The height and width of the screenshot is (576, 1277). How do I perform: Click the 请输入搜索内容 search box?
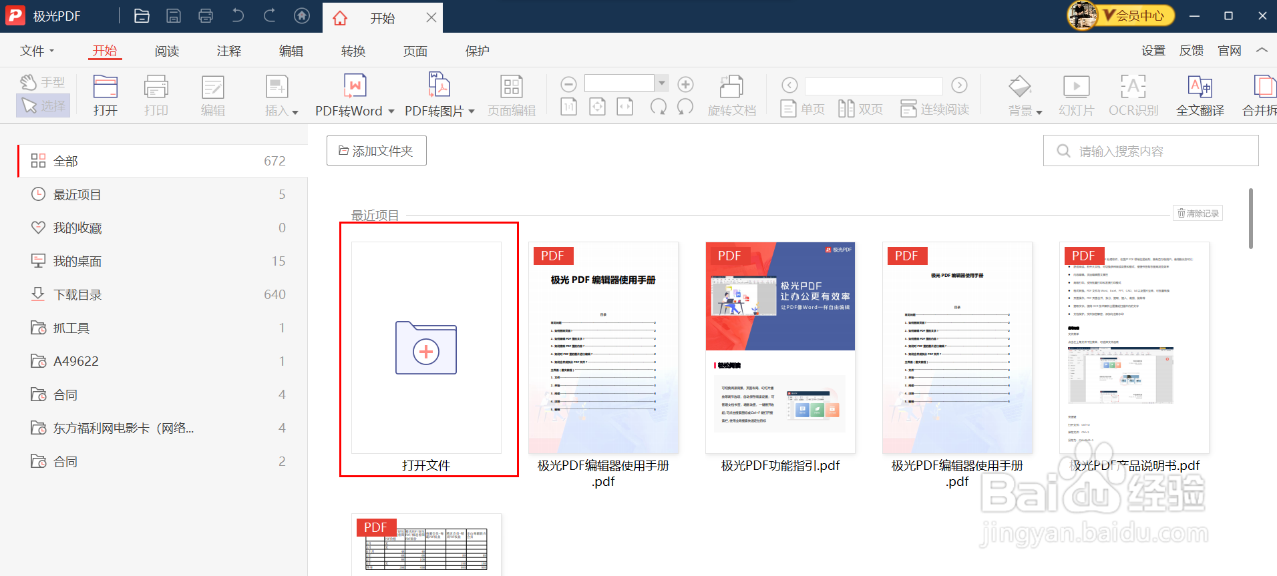[1151, 151]
